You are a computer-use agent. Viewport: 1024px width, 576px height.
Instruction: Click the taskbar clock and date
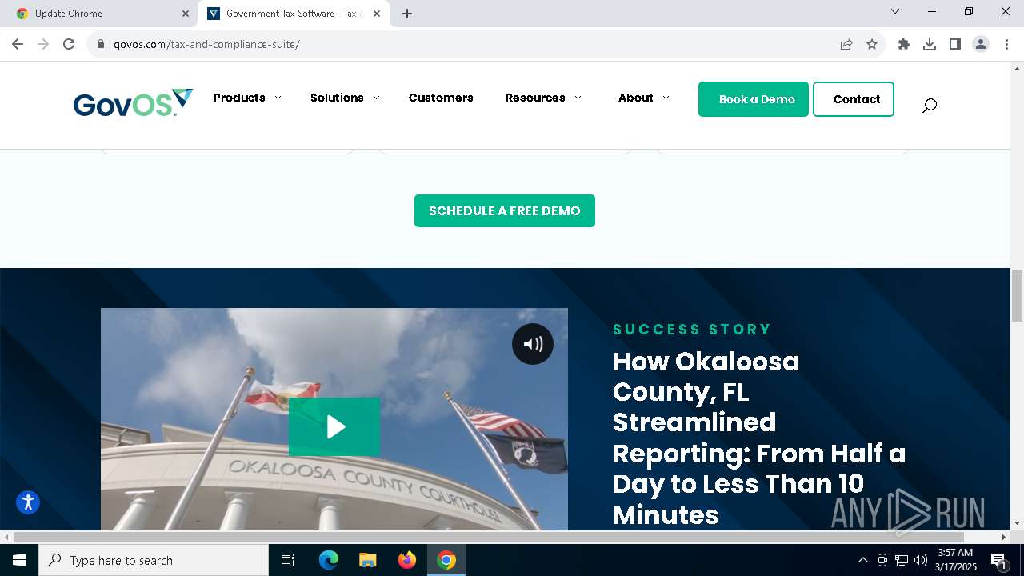pos(955,560)
